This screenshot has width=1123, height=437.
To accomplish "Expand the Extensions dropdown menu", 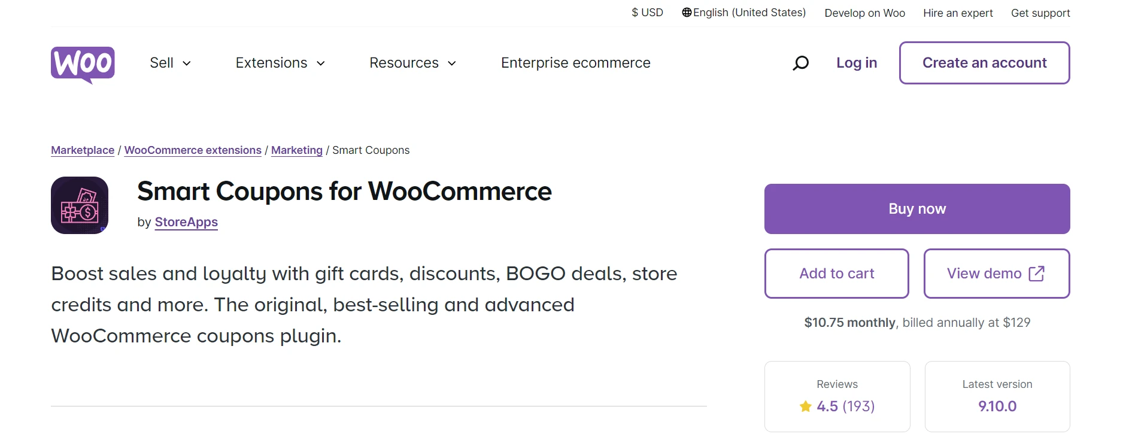I will click(x=280, y=63).
